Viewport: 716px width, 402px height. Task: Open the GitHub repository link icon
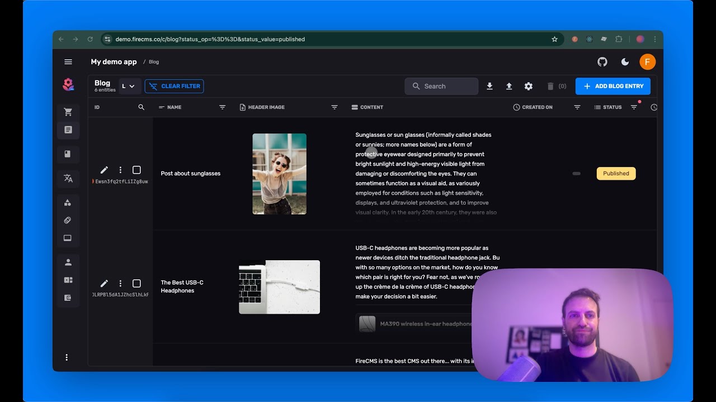(x=602, y=62)
